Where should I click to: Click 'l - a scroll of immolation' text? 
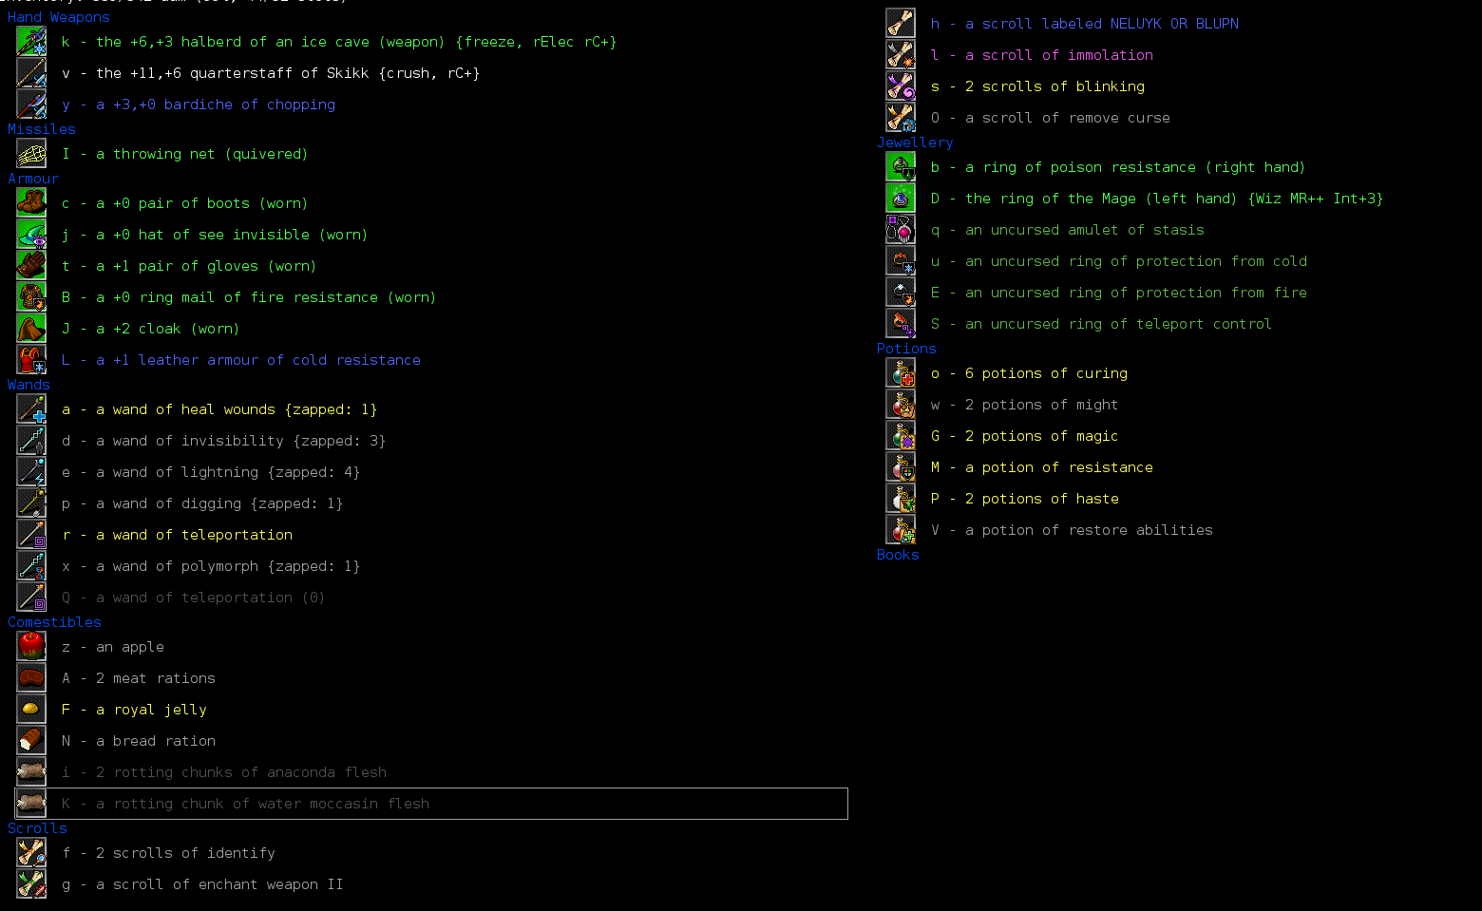click(1042, 55)
